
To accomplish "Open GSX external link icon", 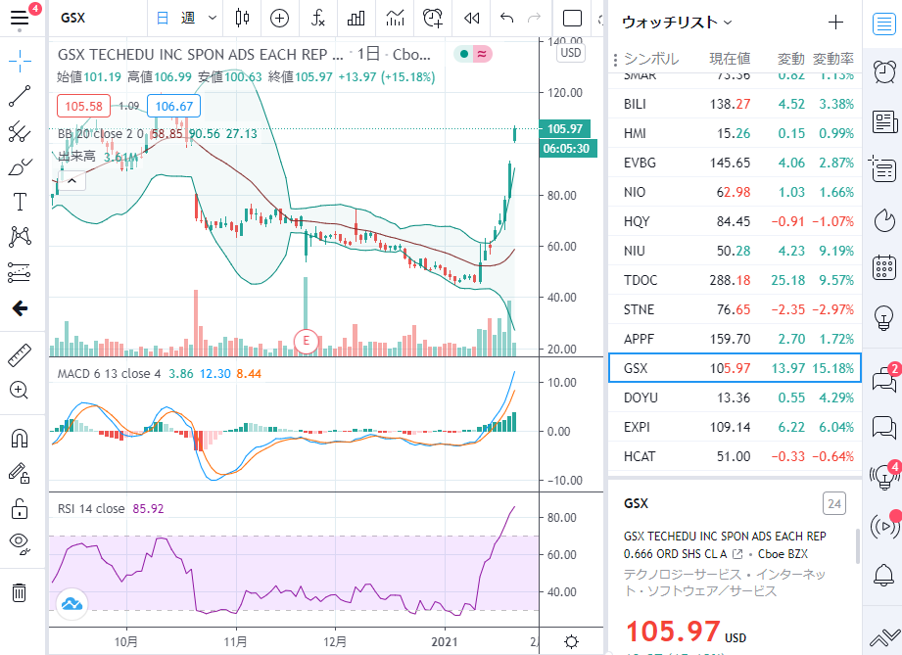I will [737, 554].
